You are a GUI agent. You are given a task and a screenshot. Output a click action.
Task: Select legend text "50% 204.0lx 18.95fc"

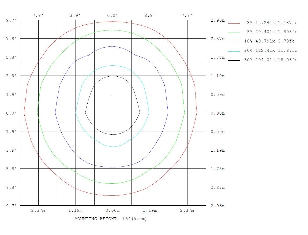coord(271,60)
